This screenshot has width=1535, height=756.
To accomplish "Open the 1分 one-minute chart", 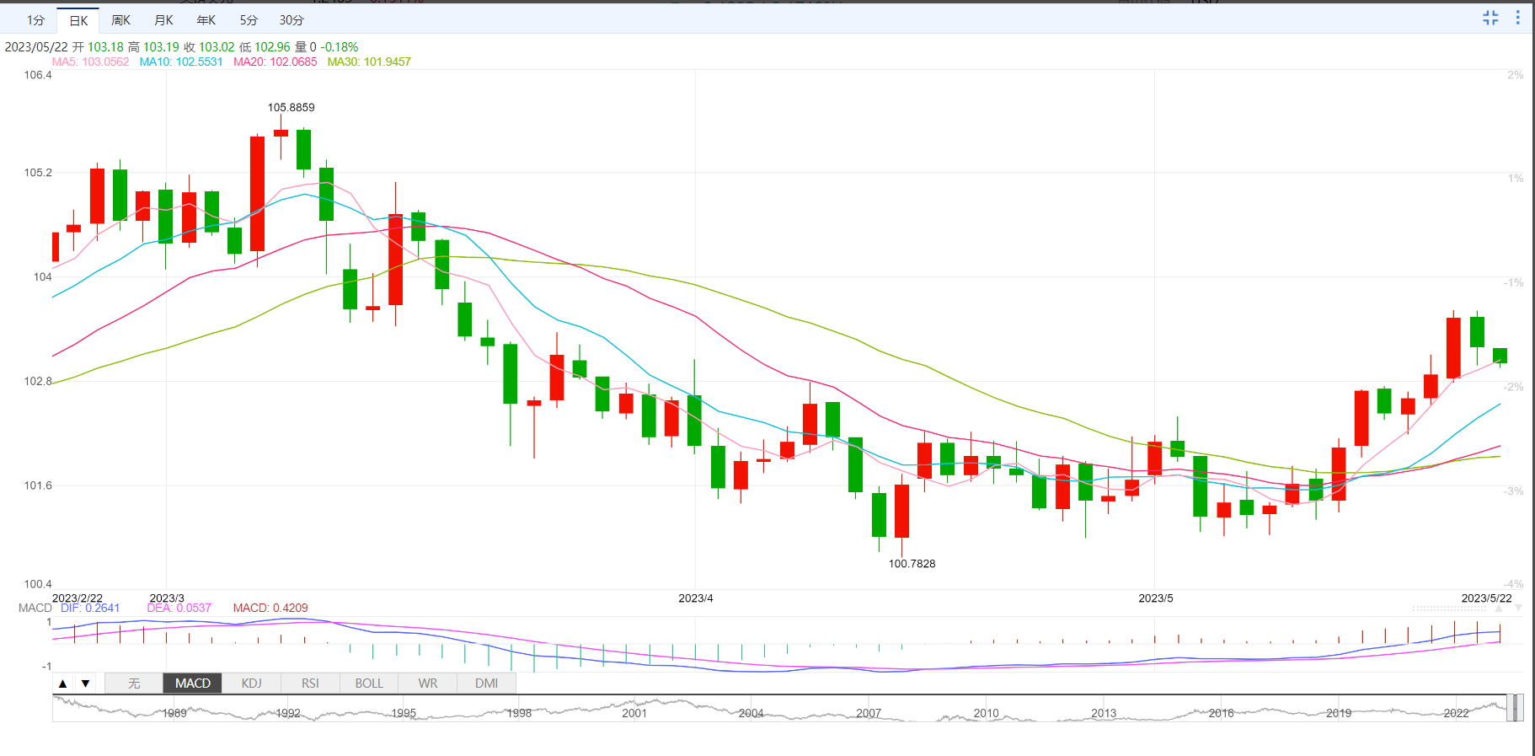I will [35, 20].
